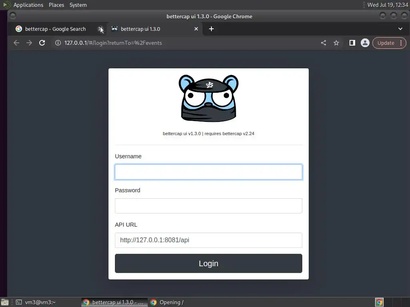410x307 pixels.
Task: Switch to the Opening / Chrome taskbar entry
Action: [167, 302]
